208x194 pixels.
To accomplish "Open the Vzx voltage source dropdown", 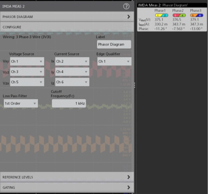I will pos(27,82).
